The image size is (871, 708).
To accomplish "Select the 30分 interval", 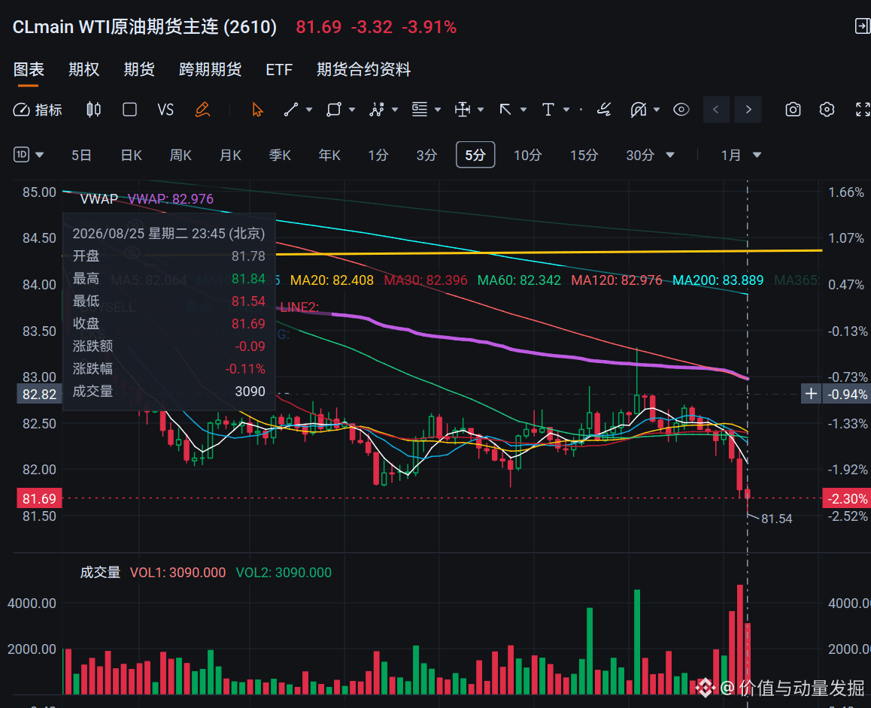I will coord(640,155).
